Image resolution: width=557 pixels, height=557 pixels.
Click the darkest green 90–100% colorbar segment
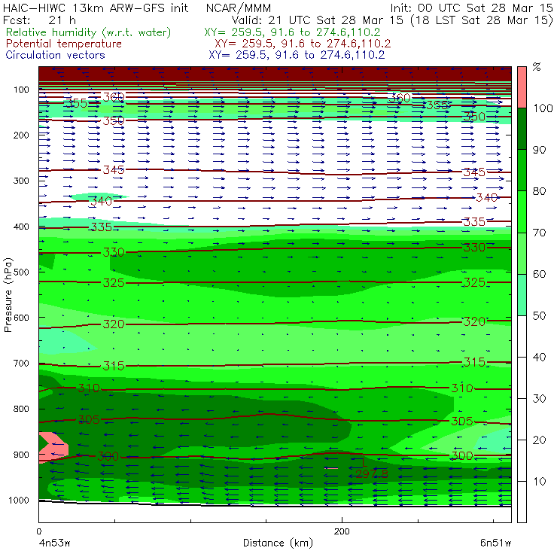[522, 129]
